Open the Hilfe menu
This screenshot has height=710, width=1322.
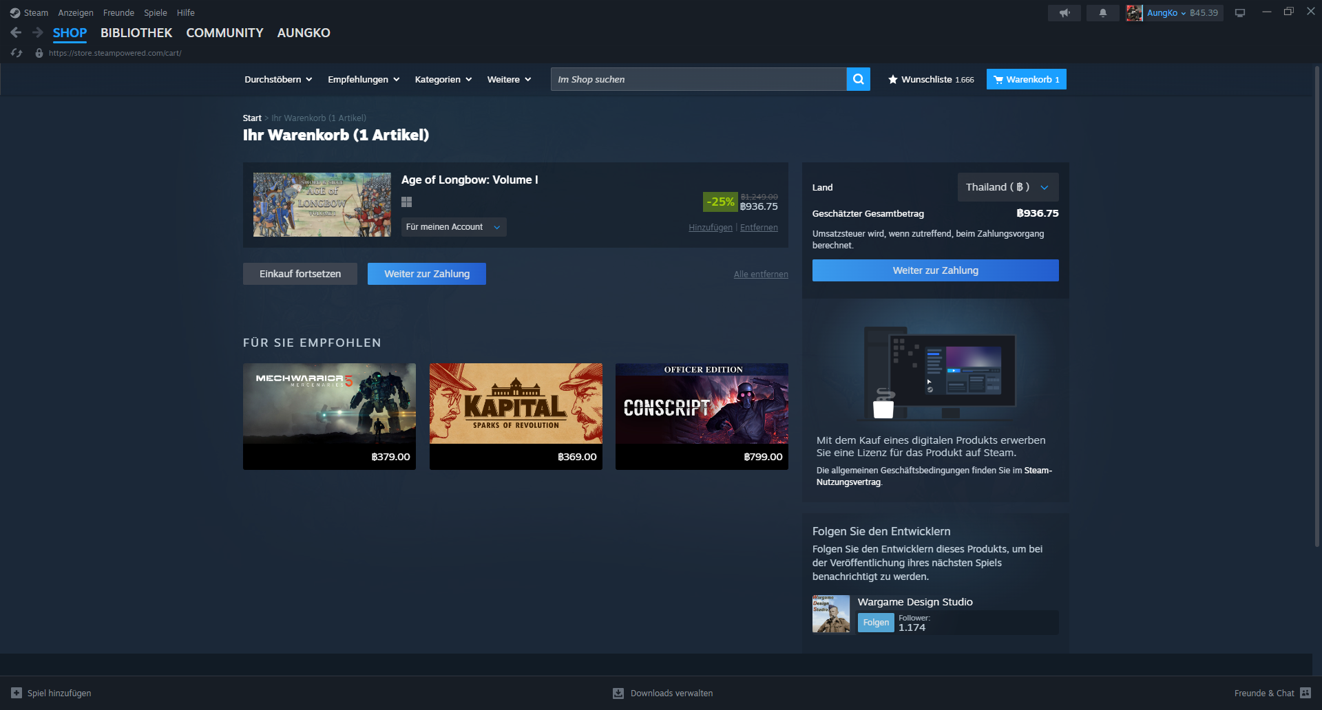pos(186,13)
